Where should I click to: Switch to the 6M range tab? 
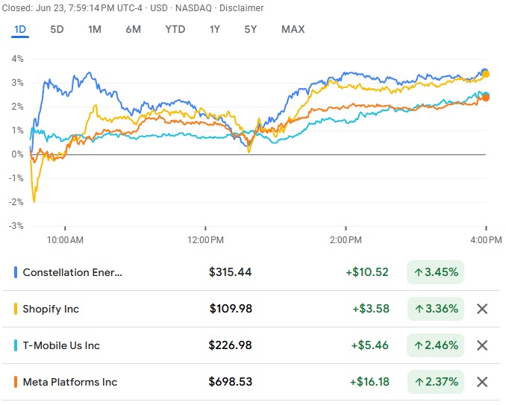pos(134,30)
